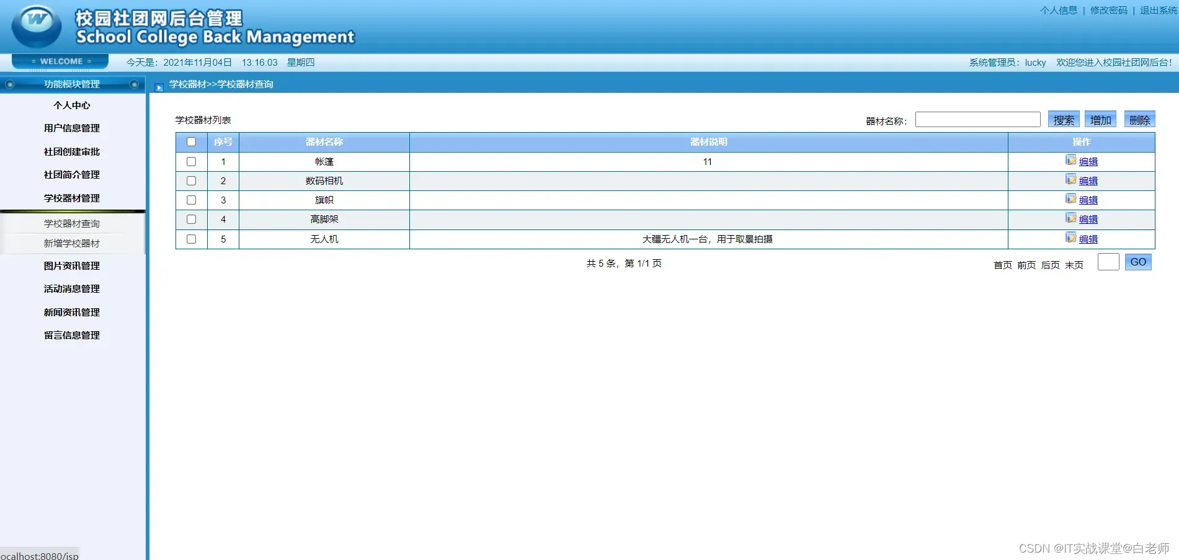Click the GO page jump button
Screen dimensions: 1179x560
coord(1138,262)
